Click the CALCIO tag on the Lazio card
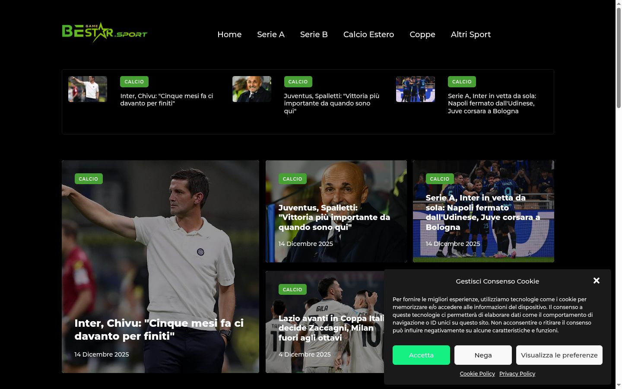 (292, 290)
